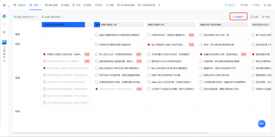Click the 导出 export button
This screenshot has height=137, width=275.
pyautogui.click(x=266, y=17)
